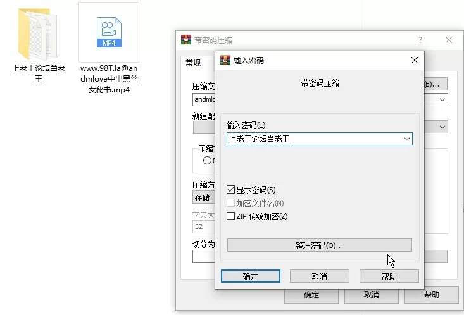Select the file name www.98T.la@andmlove...mp4
Screen dimensions: 464x315
[109, 79]
